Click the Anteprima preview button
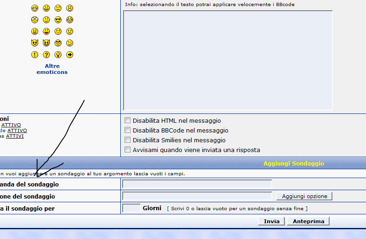Viewport: 366px width, 239px height. [x=308, y=221]
